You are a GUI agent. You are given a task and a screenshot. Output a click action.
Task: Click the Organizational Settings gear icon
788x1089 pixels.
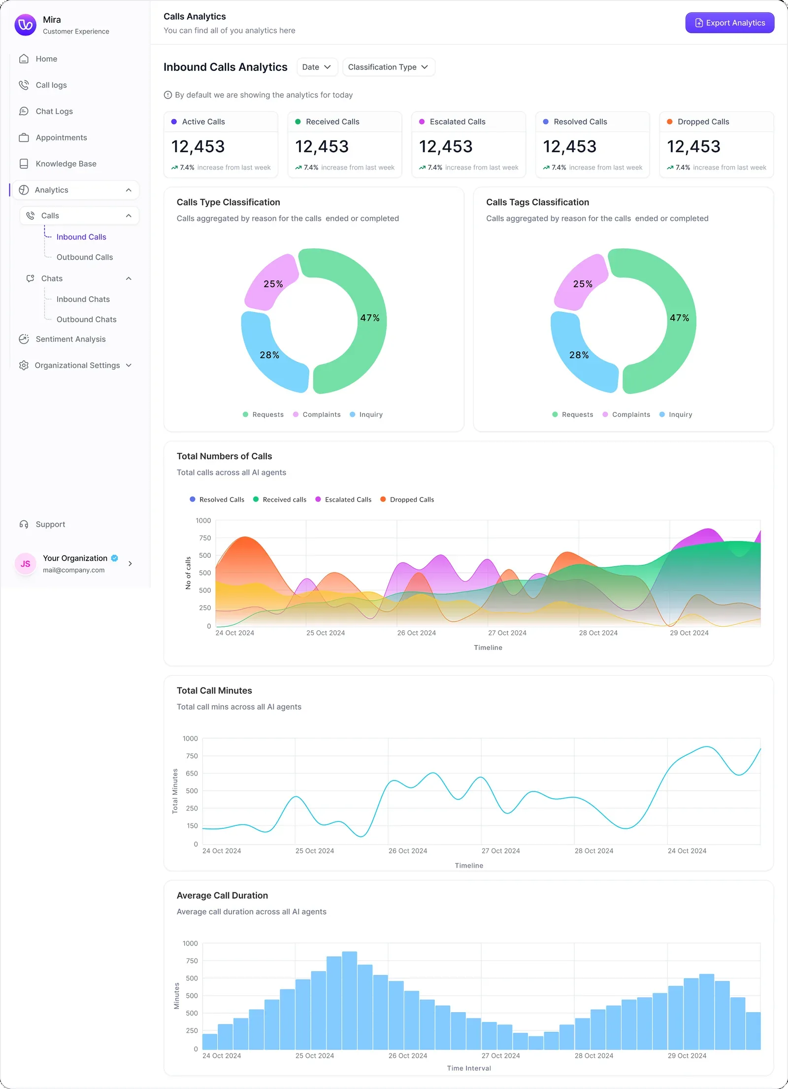(x=24, y=365)
